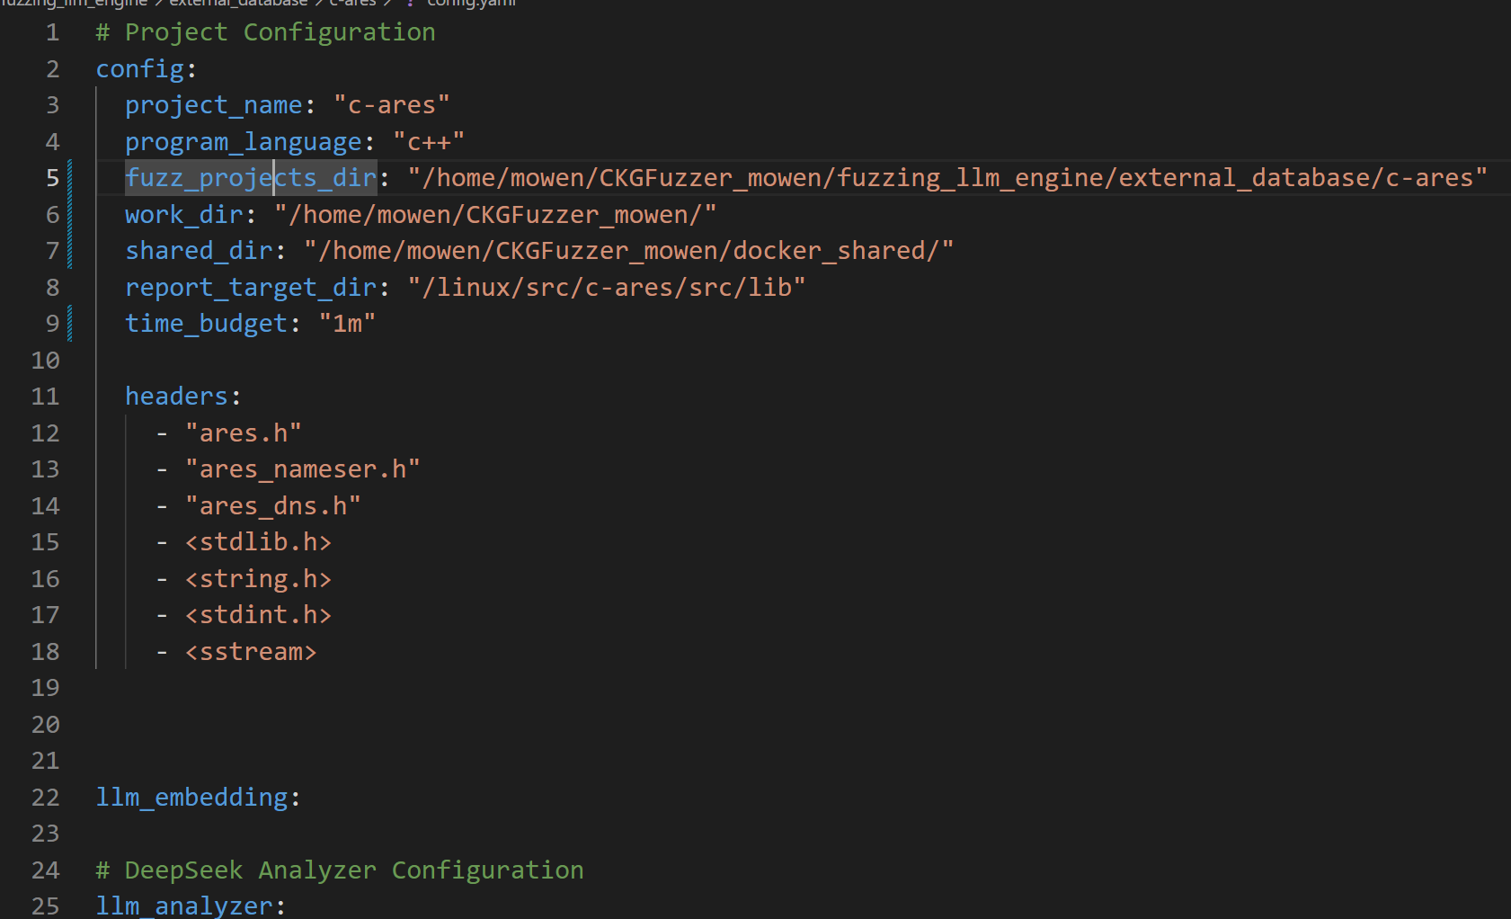Image resolution: width=1511 pixels, height=919 pixels.
Task: Click the "ares_dns.h" header entry
Action: [x=272, y=506]
